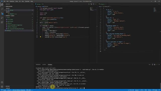Viewport: 161px width, 91px height.
Task: Switch to the Problems panel tab
Action: 38,65
